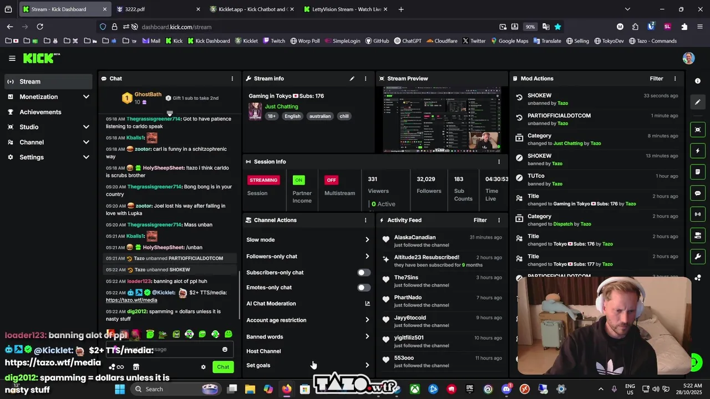The height and width of the screenshot is (399, 710).
Task: Click the Stream Preview thumbnail
Action: [x=442, y=119]
